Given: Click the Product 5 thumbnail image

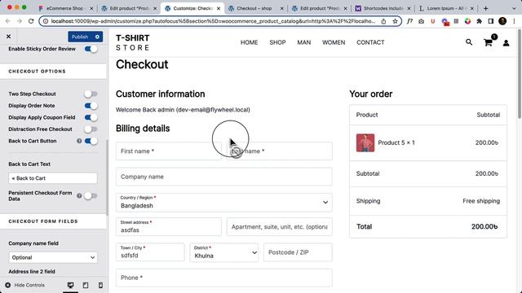Looking at the screenshot, I should 365,143.
